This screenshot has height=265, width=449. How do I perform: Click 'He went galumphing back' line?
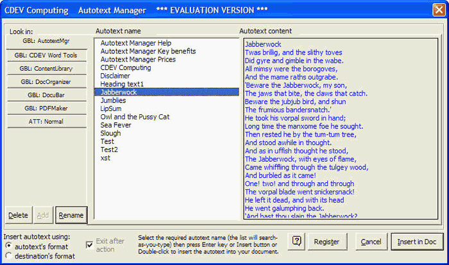[x=284, y=209]
